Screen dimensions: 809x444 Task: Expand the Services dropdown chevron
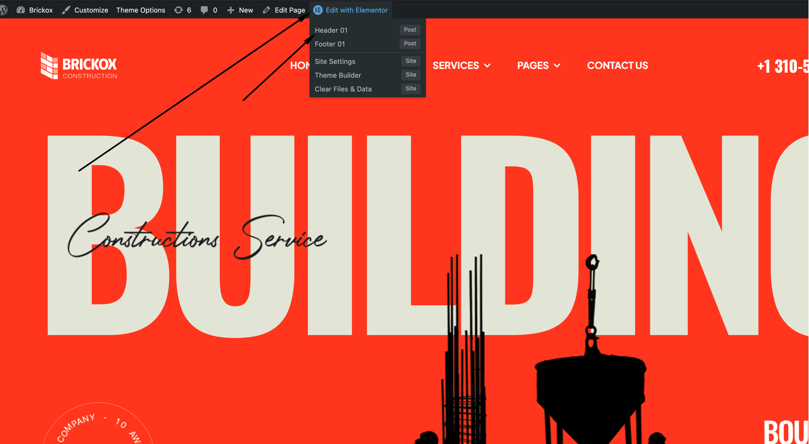coord(487,66)
